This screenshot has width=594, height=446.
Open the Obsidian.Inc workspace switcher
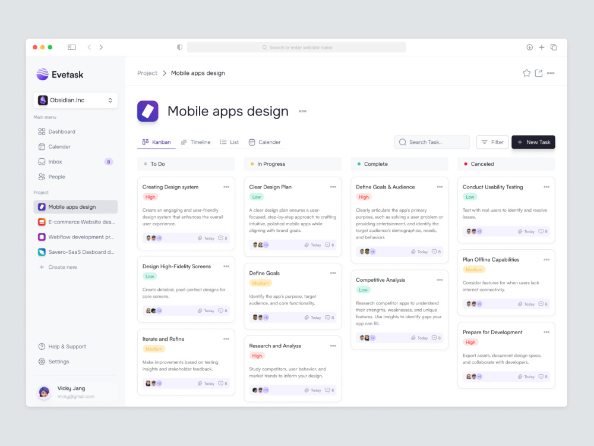75,100
